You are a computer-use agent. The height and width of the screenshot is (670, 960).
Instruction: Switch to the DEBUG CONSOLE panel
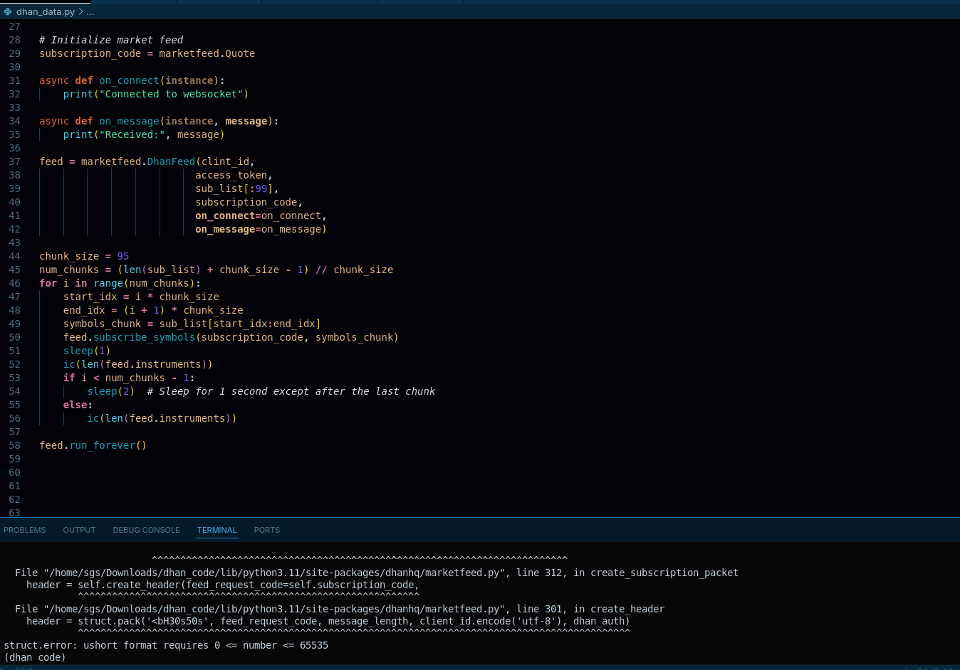(x=146, y=530)
